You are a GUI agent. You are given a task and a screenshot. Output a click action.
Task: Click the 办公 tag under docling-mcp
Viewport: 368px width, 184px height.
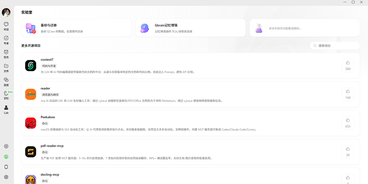click(45, 181)
